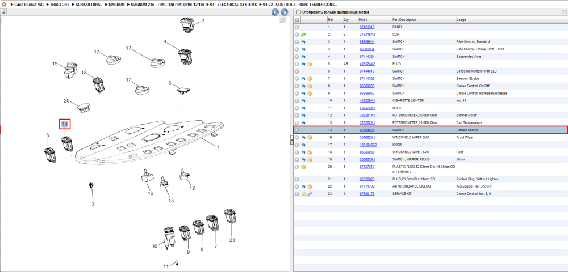
Task: Sort by the Part # column header
Action: coord(374,19)
